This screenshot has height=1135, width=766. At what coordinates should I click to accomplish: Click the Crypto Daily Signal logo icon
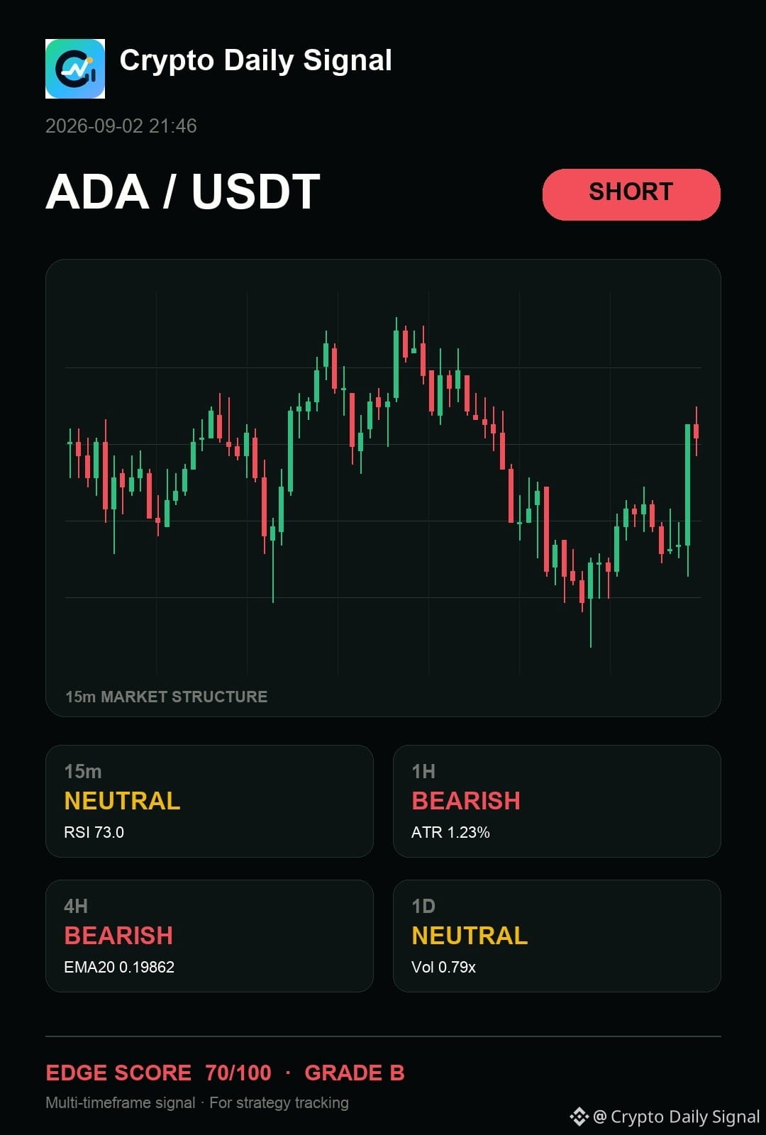75,69
